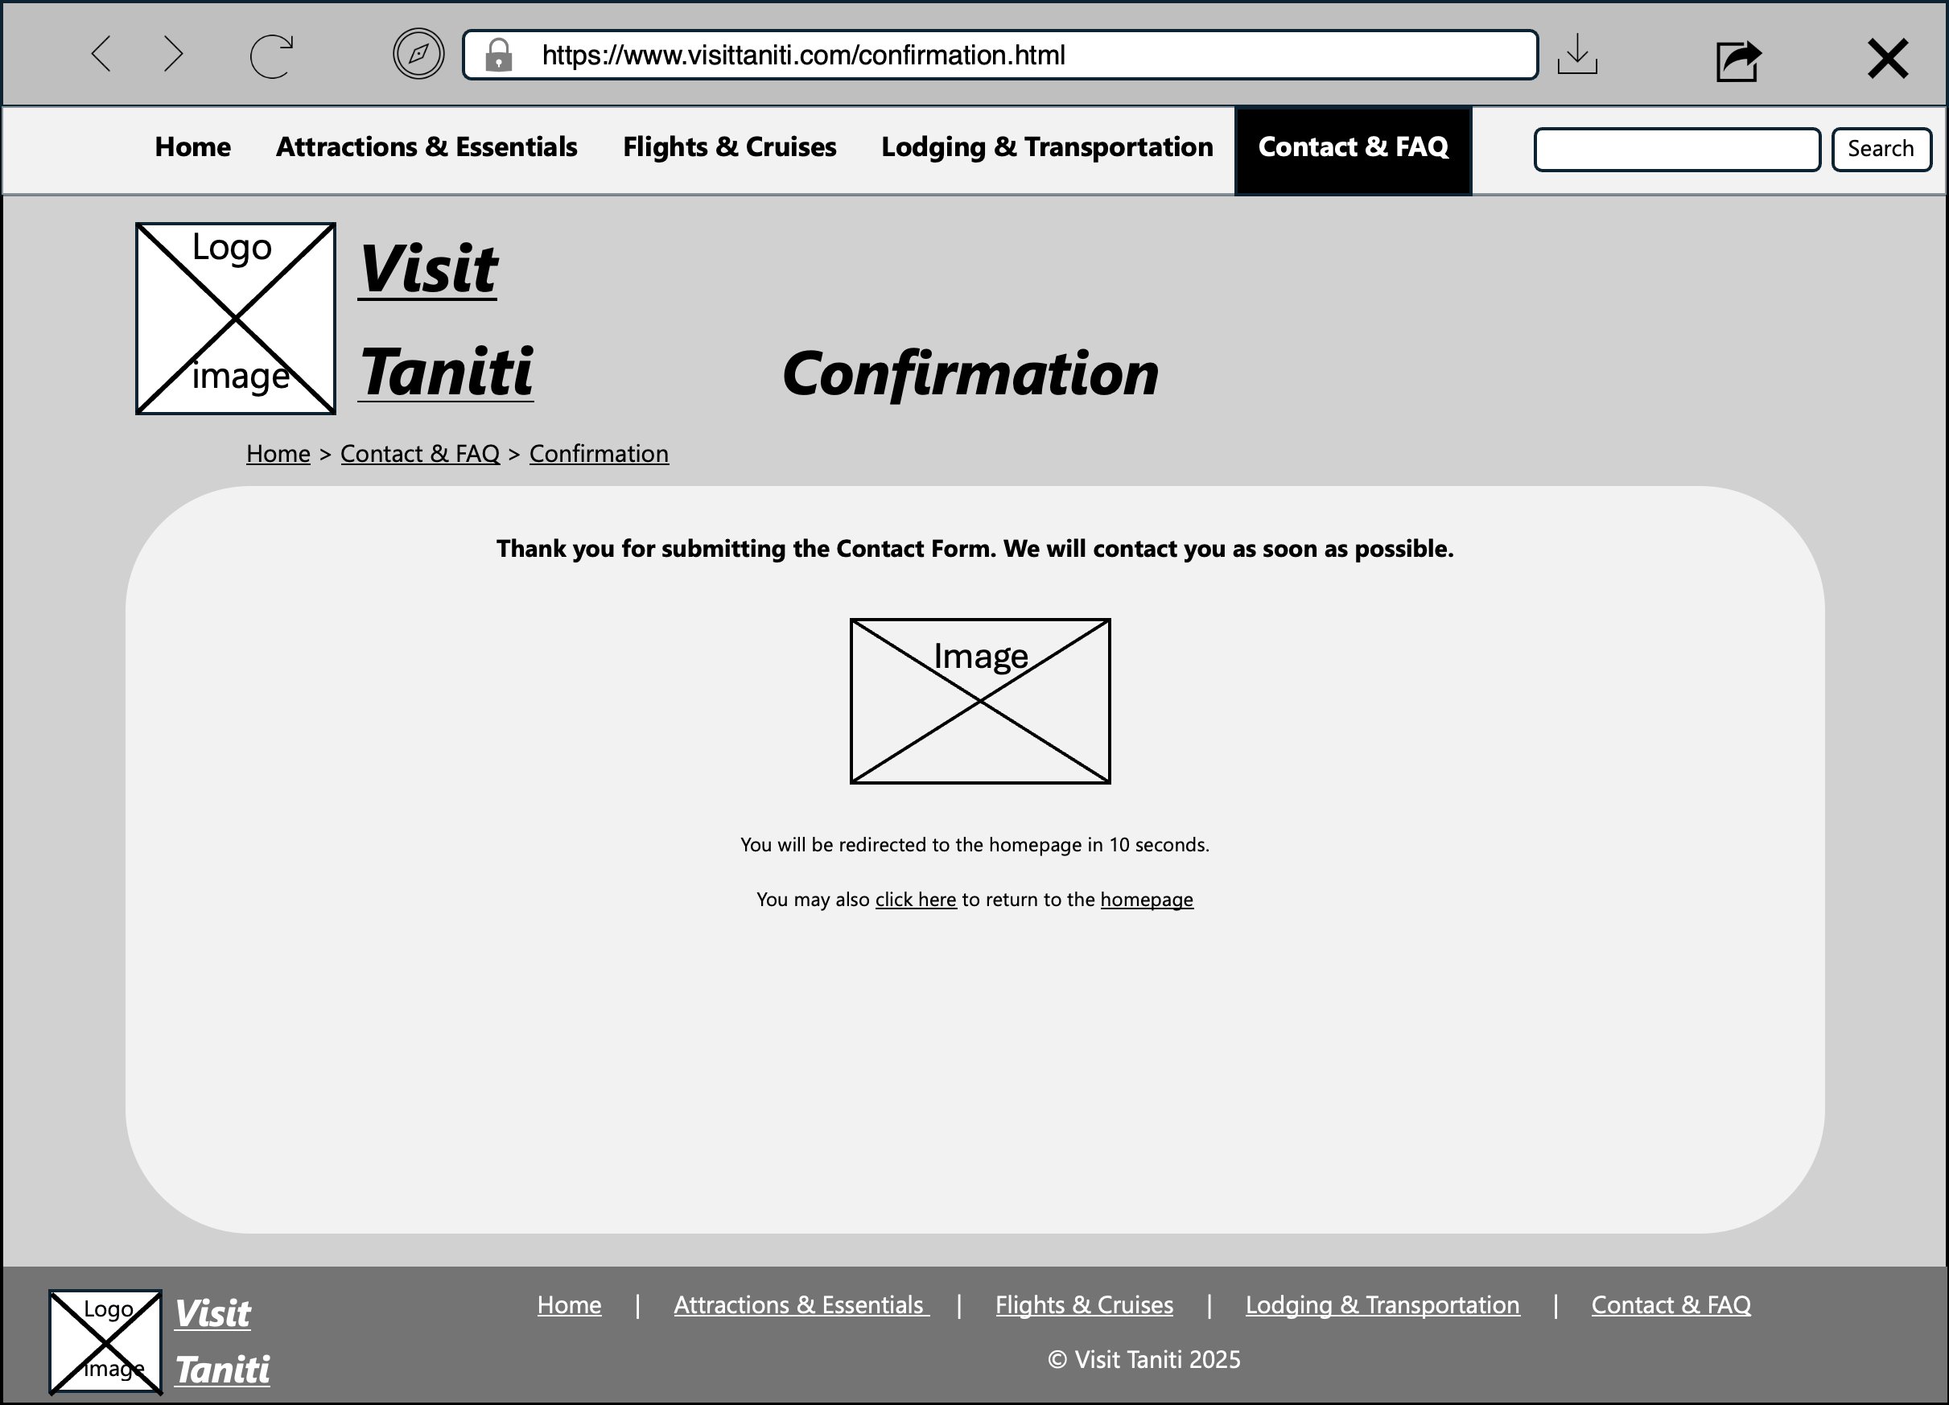Click the footer logo image placeholder

point(105,1341)
